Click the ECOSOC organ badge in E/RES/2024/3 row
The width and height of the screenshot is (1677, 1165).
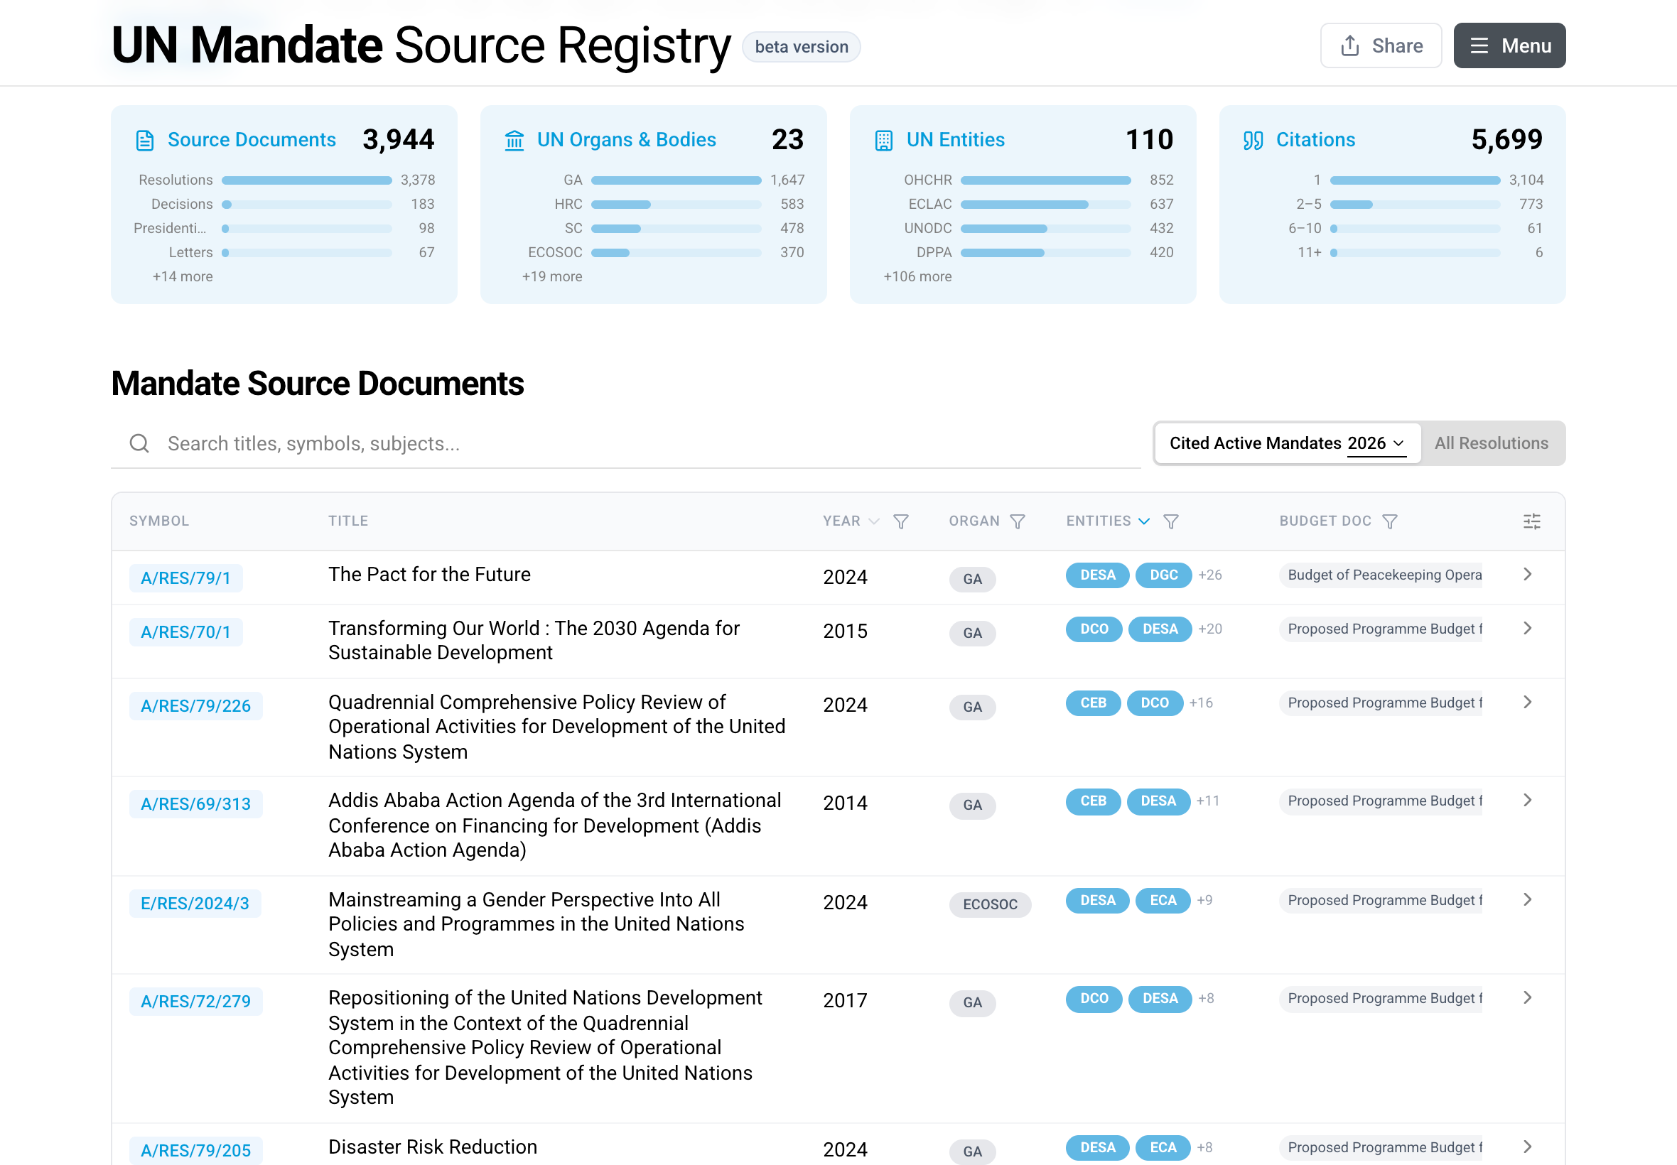pos(990,904)
